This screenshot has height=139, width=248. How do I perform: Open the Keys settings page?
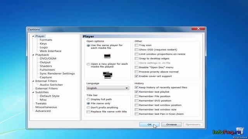coord(43,44)
